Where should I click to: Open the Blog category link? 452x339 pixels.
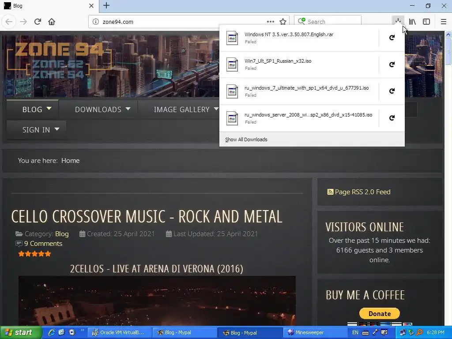[62, 234]
